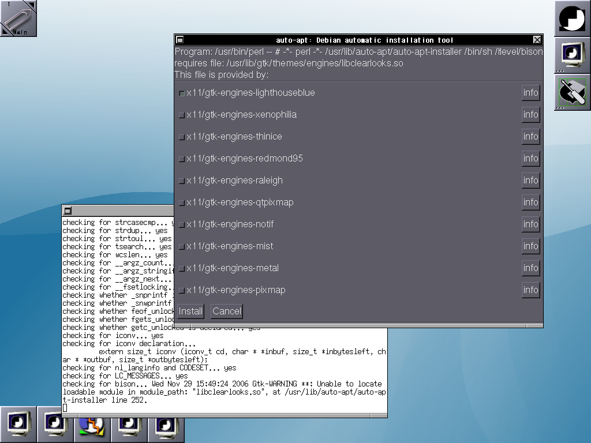Image resolution: width=591 pixels, height=443 pixels.
Task: Select the first monitor miniwindow at bottom left
Action: coord(18,425)
